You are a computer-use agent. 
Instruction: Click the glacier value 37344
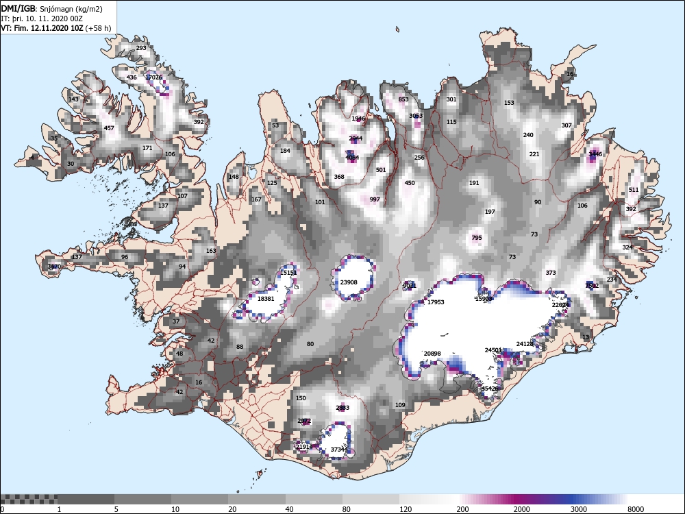click(339, 450)
